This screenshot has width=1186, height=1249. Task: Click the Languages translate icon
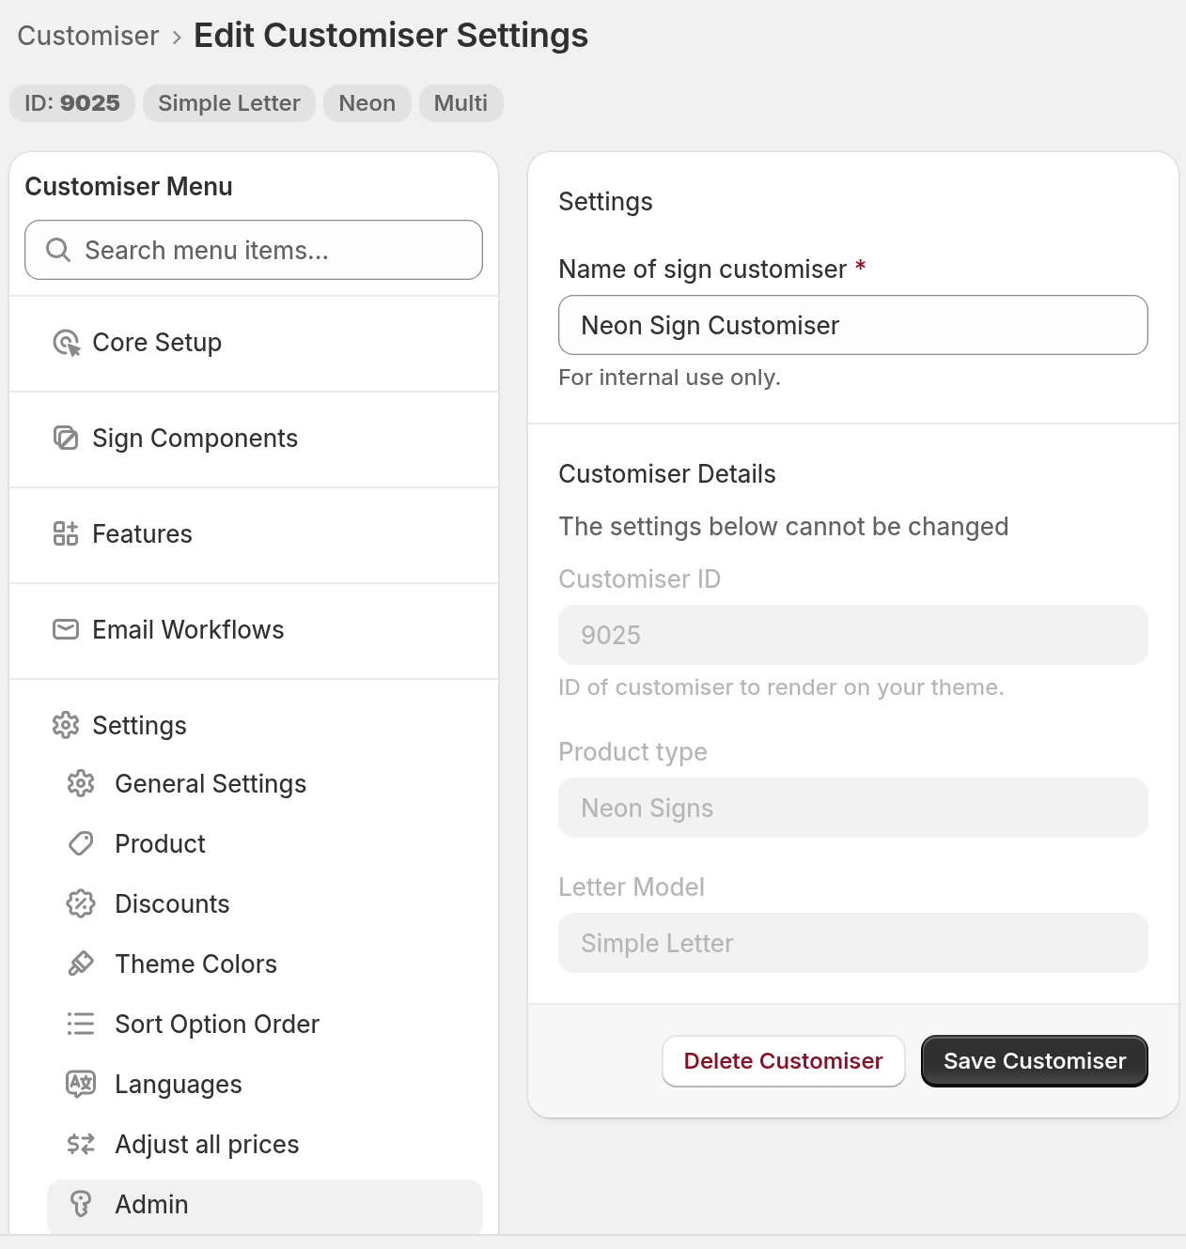[81, 1085]
